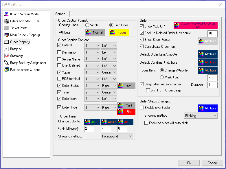Click the Bump off icon
The image size is (226, 169).
[6, 49]
